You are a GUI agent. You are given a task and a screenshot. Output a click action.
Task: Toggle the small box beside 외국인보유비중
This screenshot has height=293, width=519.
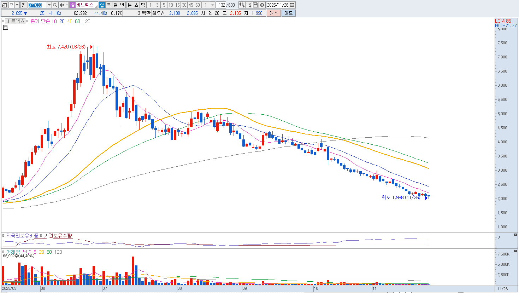[4, 236]
